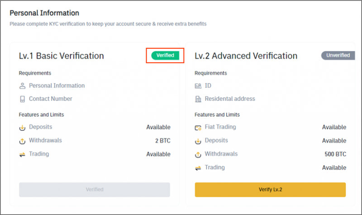362x215 pixels.
Task: Click the Lv.1 Trading arrows icon
Action: coord(22,155)
